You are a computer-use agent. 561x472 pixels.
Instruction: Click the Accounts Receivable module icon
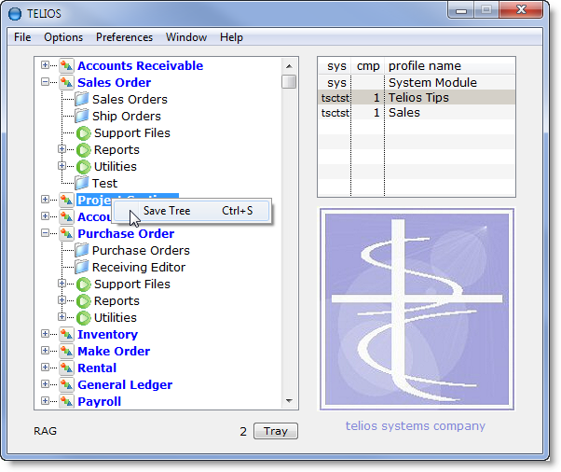tap(66, 66)
